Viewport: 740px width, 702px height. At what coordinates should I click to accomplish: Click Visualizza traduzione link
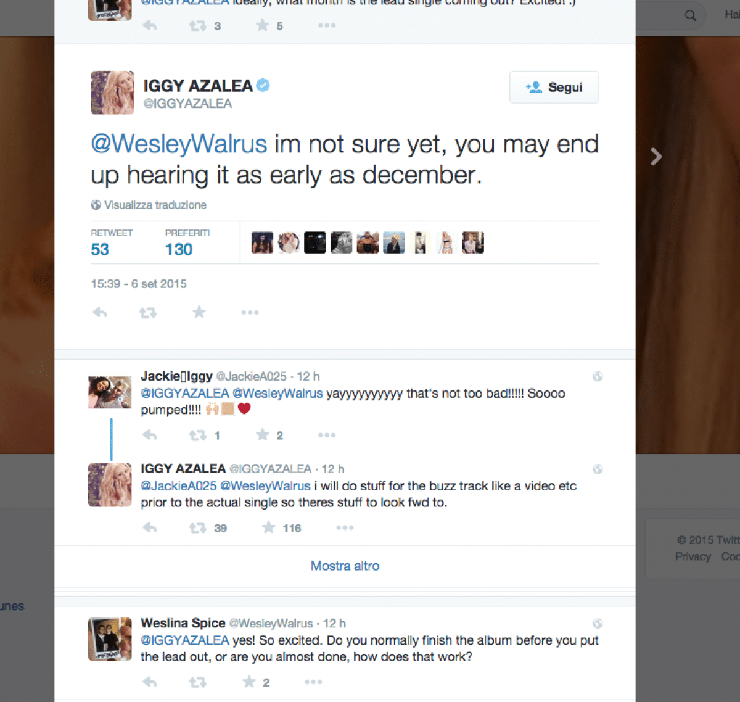coord(155,205)
